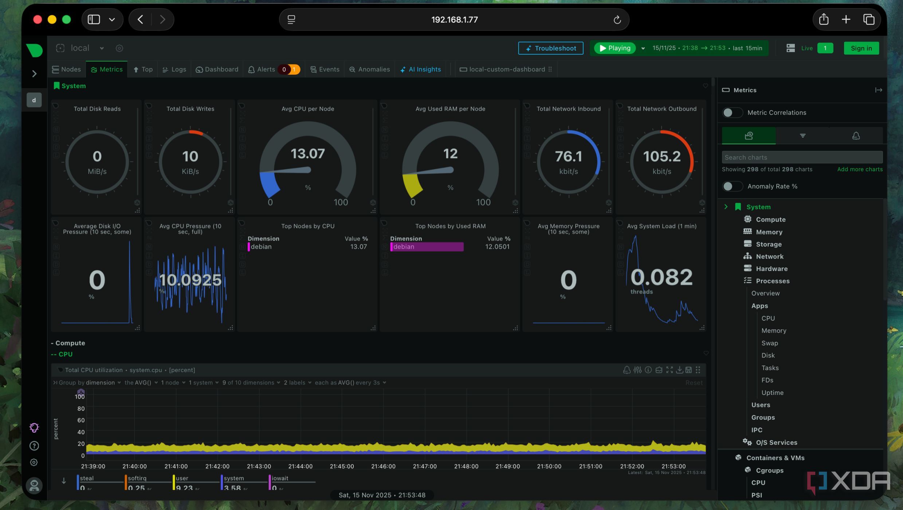Open the user avatar icon in sidebar
This screenshot has height=510, width=903.
[x=34, y=485]
